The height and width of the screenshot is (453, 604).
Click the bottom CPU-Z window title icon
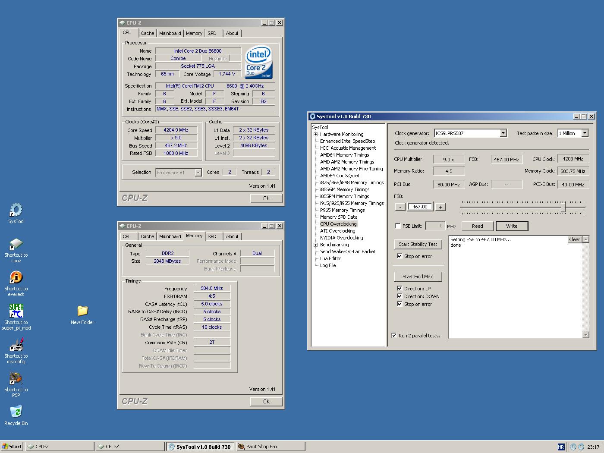click(x=123, y=226)
